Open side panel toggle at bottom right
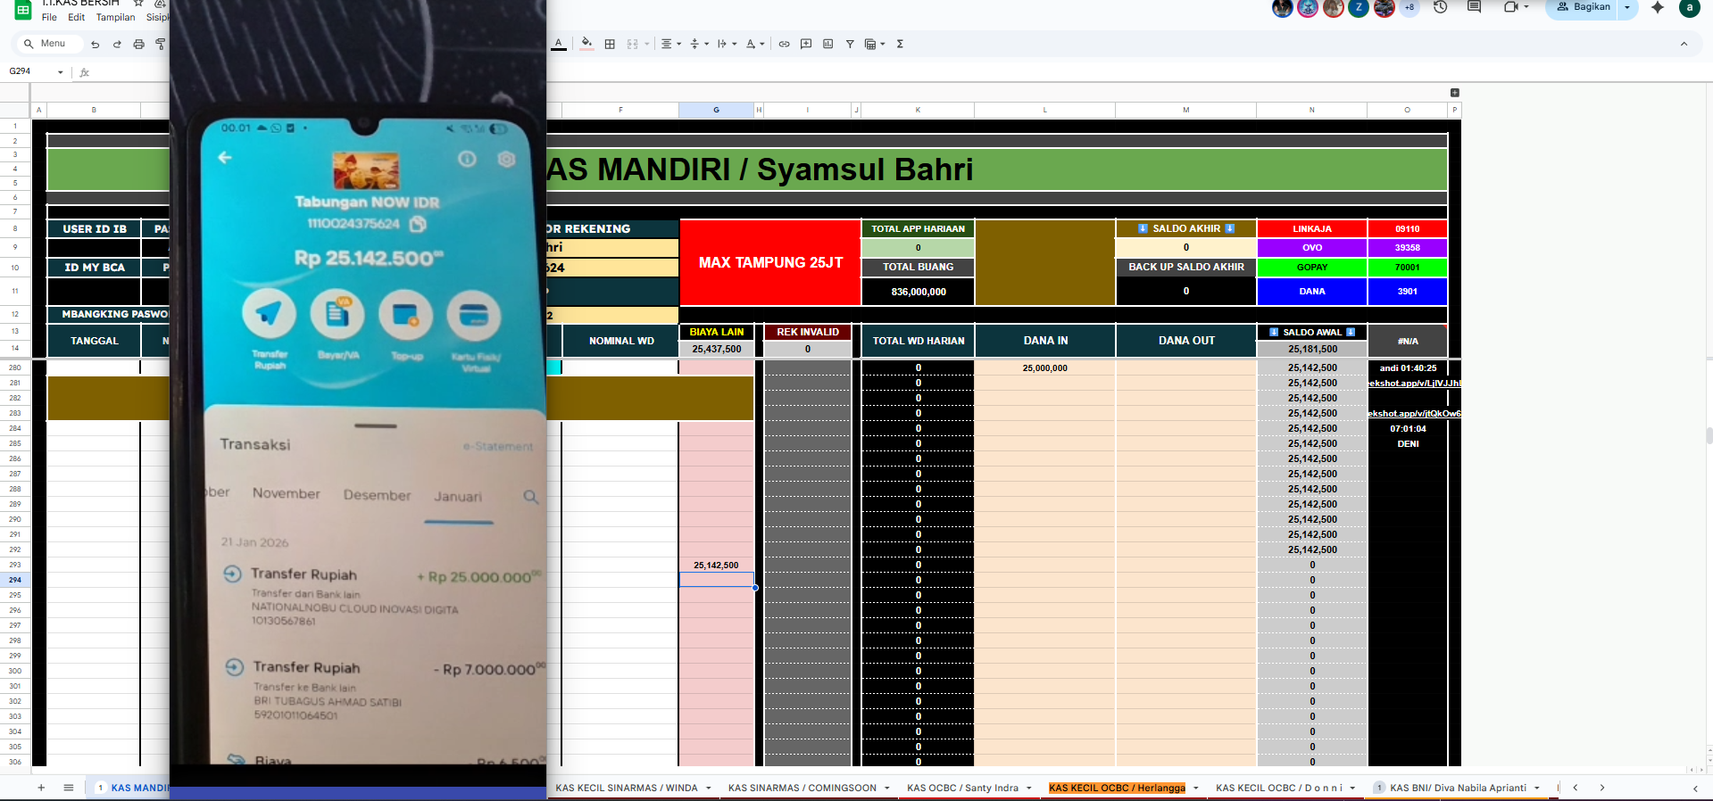The width and height of the screenshot is (1713, 801). pyautogui.click(x=1695, y=789)
